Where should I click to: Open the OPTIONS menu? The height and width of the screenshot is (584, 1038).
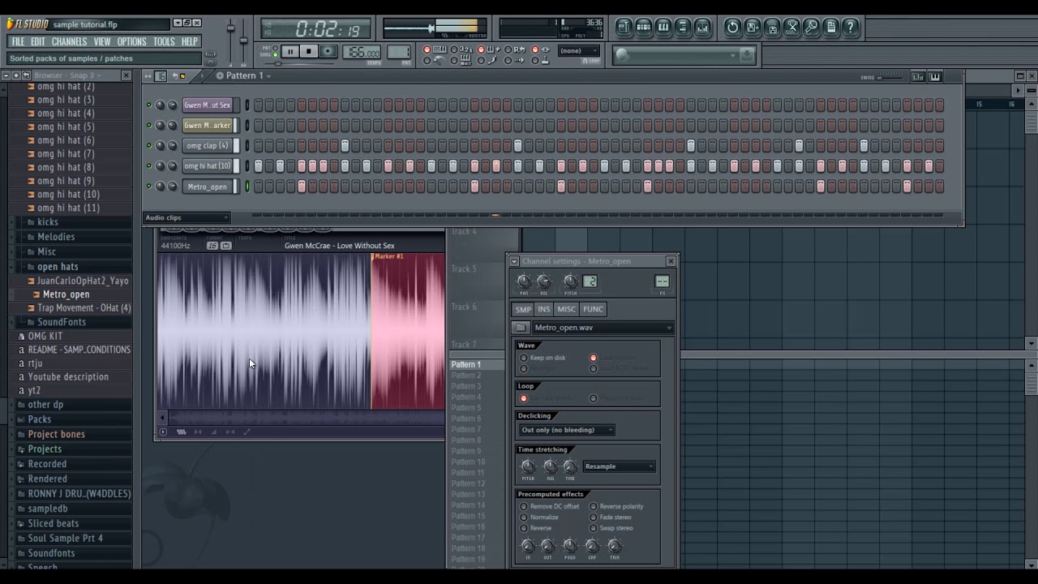tap(131, 41)
